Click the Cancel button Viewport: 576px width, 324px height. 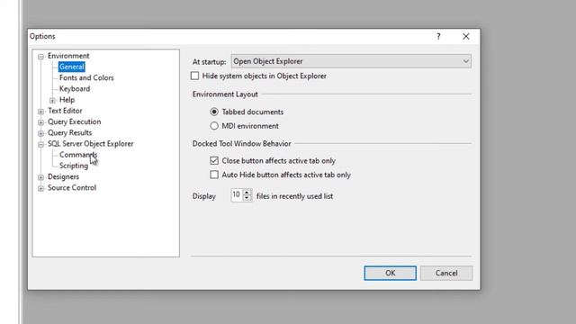(446, 273)
